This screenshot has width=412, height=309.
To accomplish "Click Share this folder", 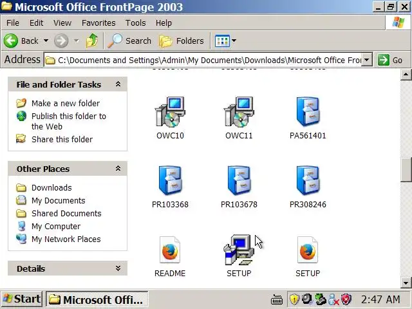I will (62, 139).
